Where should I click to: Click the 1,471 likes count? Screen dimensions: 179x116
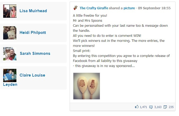click(x=143, y=107)
